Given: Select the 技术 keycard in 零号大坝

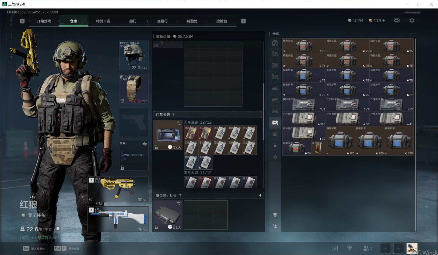Looking at the screenshot, I should (206, 182).
